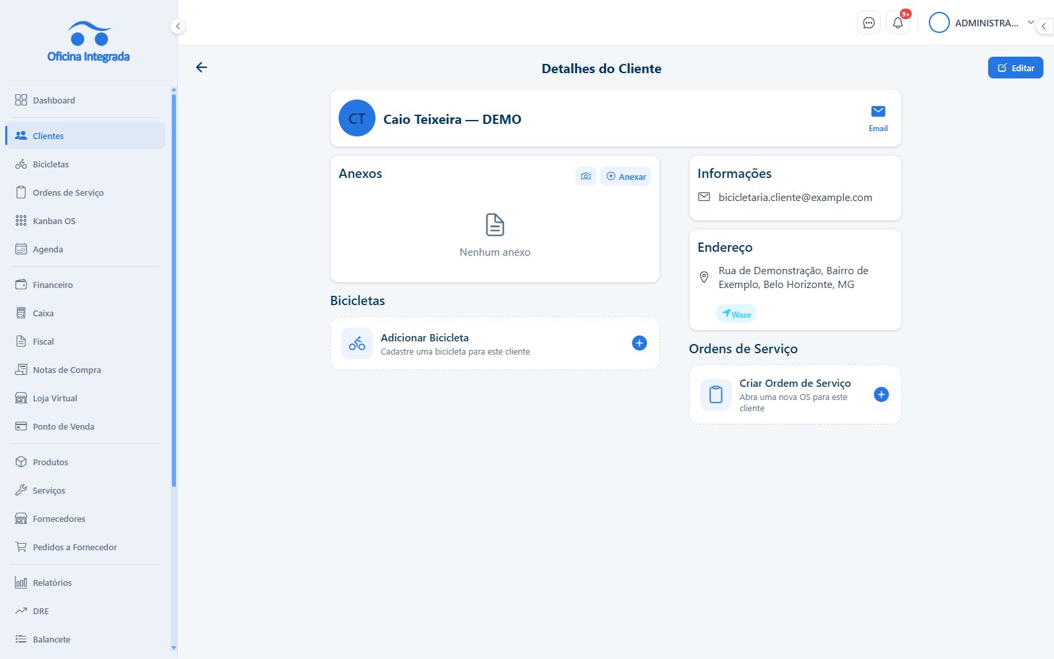Toggle the right side panel chevron

pyautogui.click(x=1044, y=26)
